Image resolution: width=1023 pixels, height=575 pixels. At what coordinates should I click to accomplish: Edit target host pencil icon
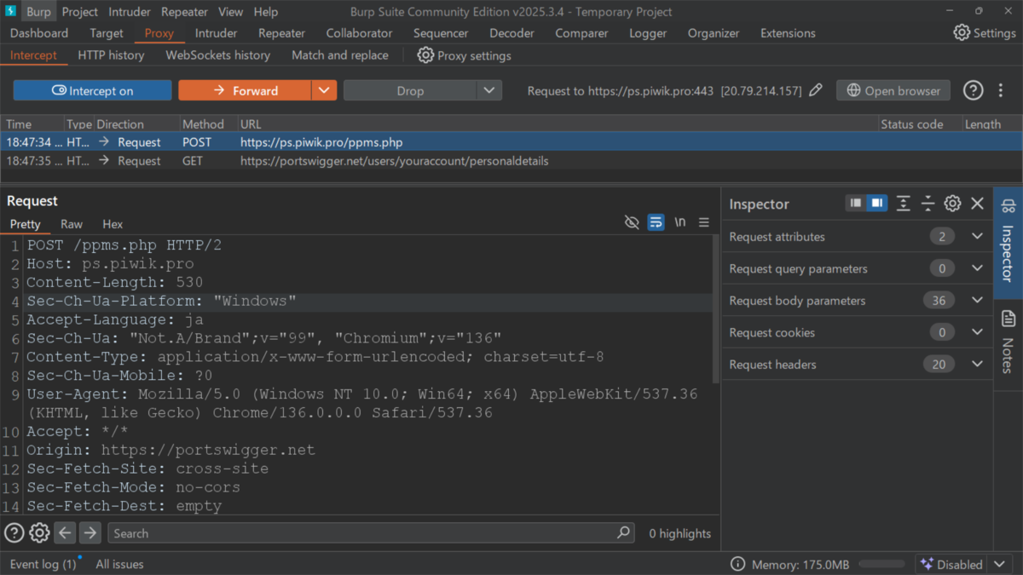click(x=816, y=90)
